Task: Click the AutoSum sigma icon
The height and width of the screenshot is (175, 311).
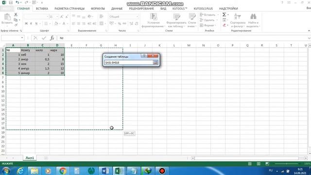Action: (x=224, y=15)
